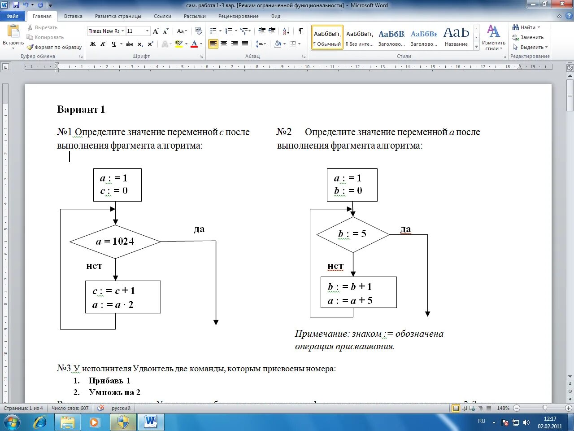Toggle underline Ч formatting
Screen dimensions: 574x431
coord(114,44)
